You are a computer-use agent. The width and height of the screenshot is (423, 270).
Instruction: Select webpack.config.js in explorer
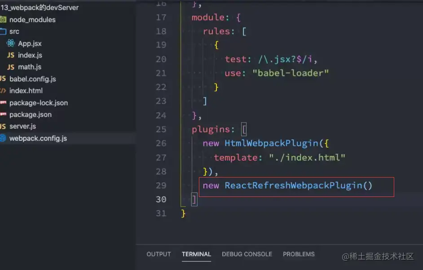click(x=38, y=139)
